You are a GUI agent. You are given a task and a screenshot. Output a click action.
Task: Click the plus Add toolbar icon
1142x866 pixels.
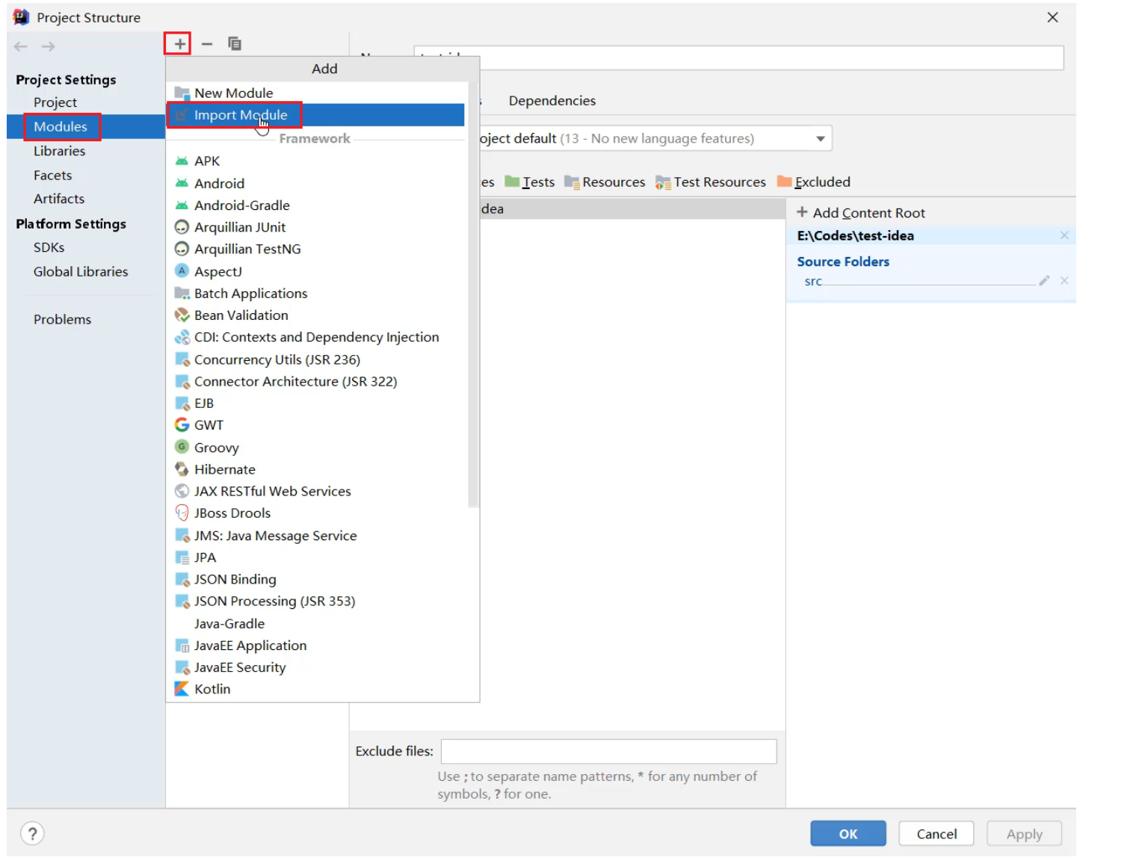179,44
